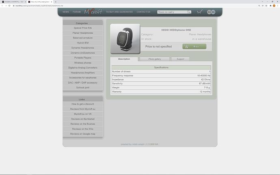Click the Frequency response value 10-40000 Hz
Viewport: 280px width, 175px height.
(x=204, y=76)
